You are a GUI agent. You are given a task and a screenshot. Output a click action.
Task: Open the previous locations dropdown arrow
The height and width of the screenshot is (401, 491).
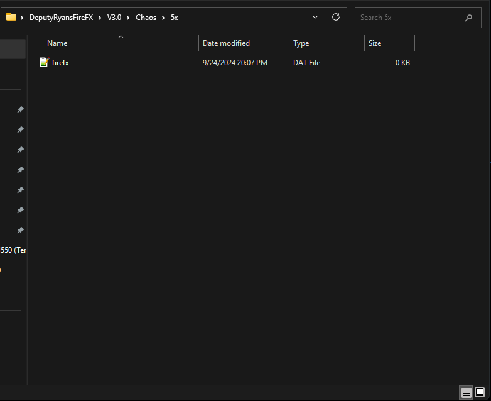[315, 17]
